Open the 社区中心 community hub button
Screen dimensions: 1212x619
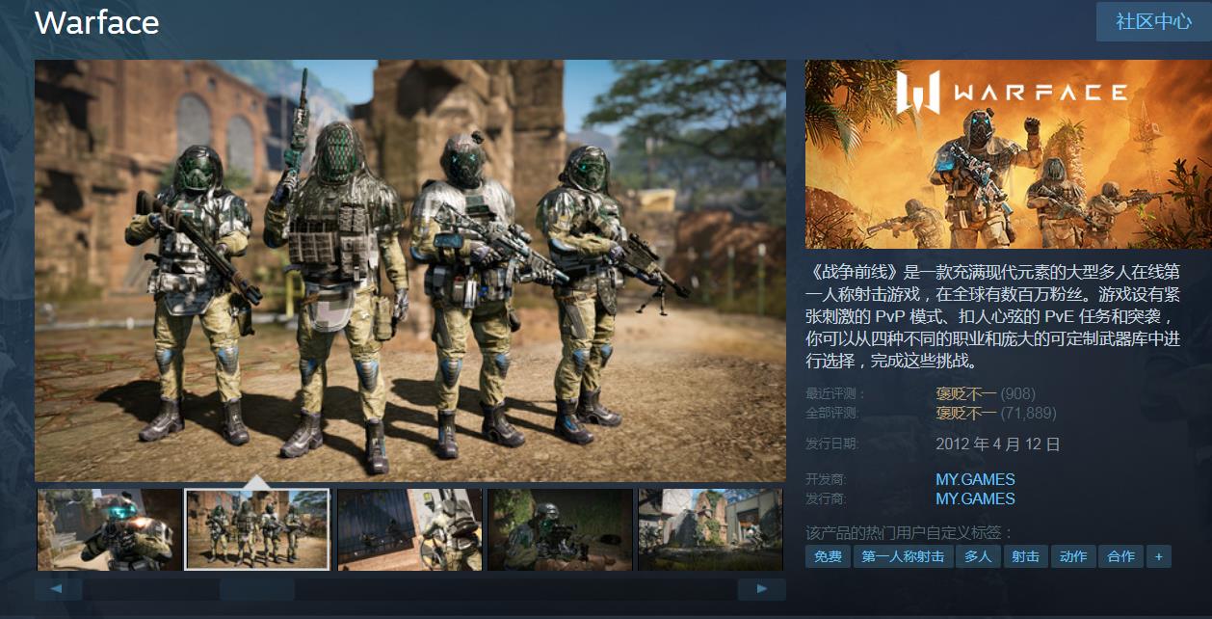[1153, 22]
